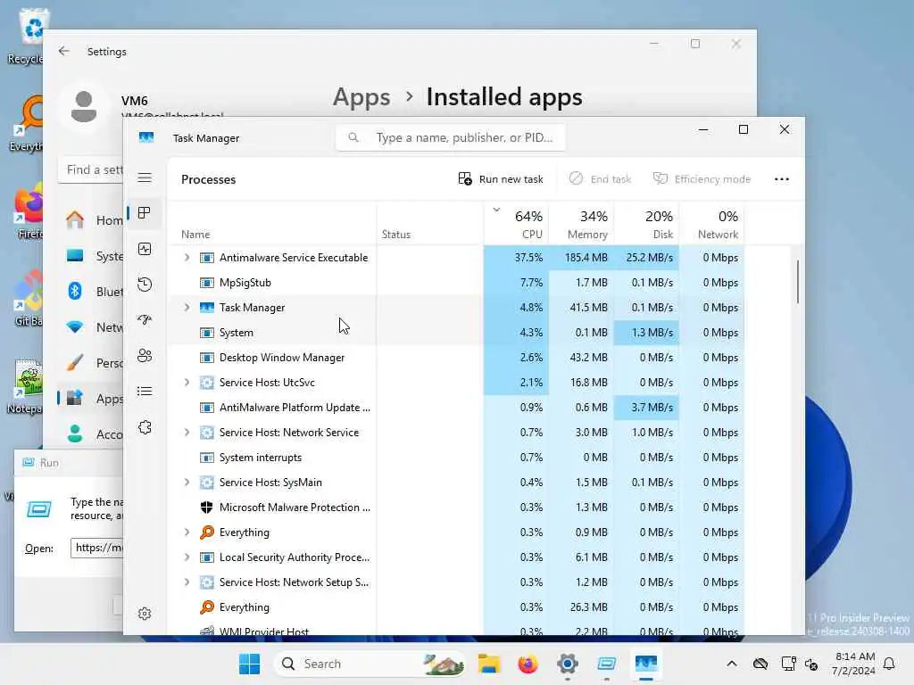The image size is (914, 685).
Task: Sort by Memory column header
Action: pyautogui.click(x=581, y=224)
